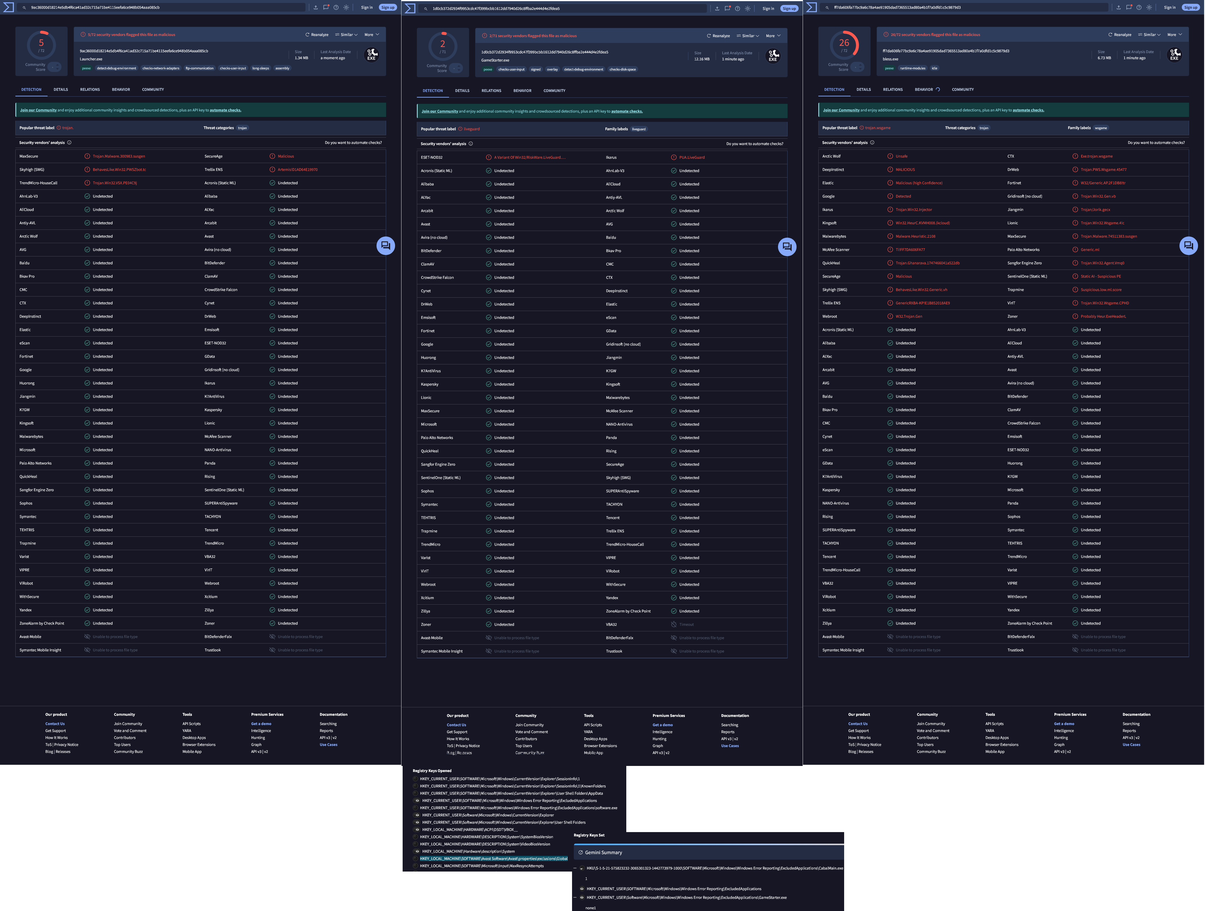
Task: Collapse the HKU\S-1-5-21 CabalMain.exe registry entry
Action: tap(575, 869)
